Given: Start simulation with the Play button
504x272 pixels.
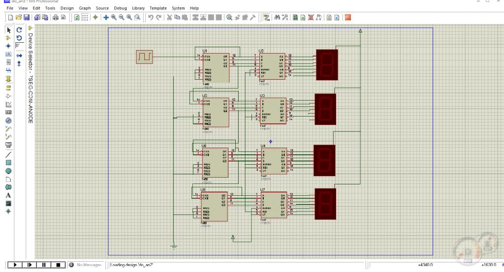Looking at the screenshot, I should point(15,265).
